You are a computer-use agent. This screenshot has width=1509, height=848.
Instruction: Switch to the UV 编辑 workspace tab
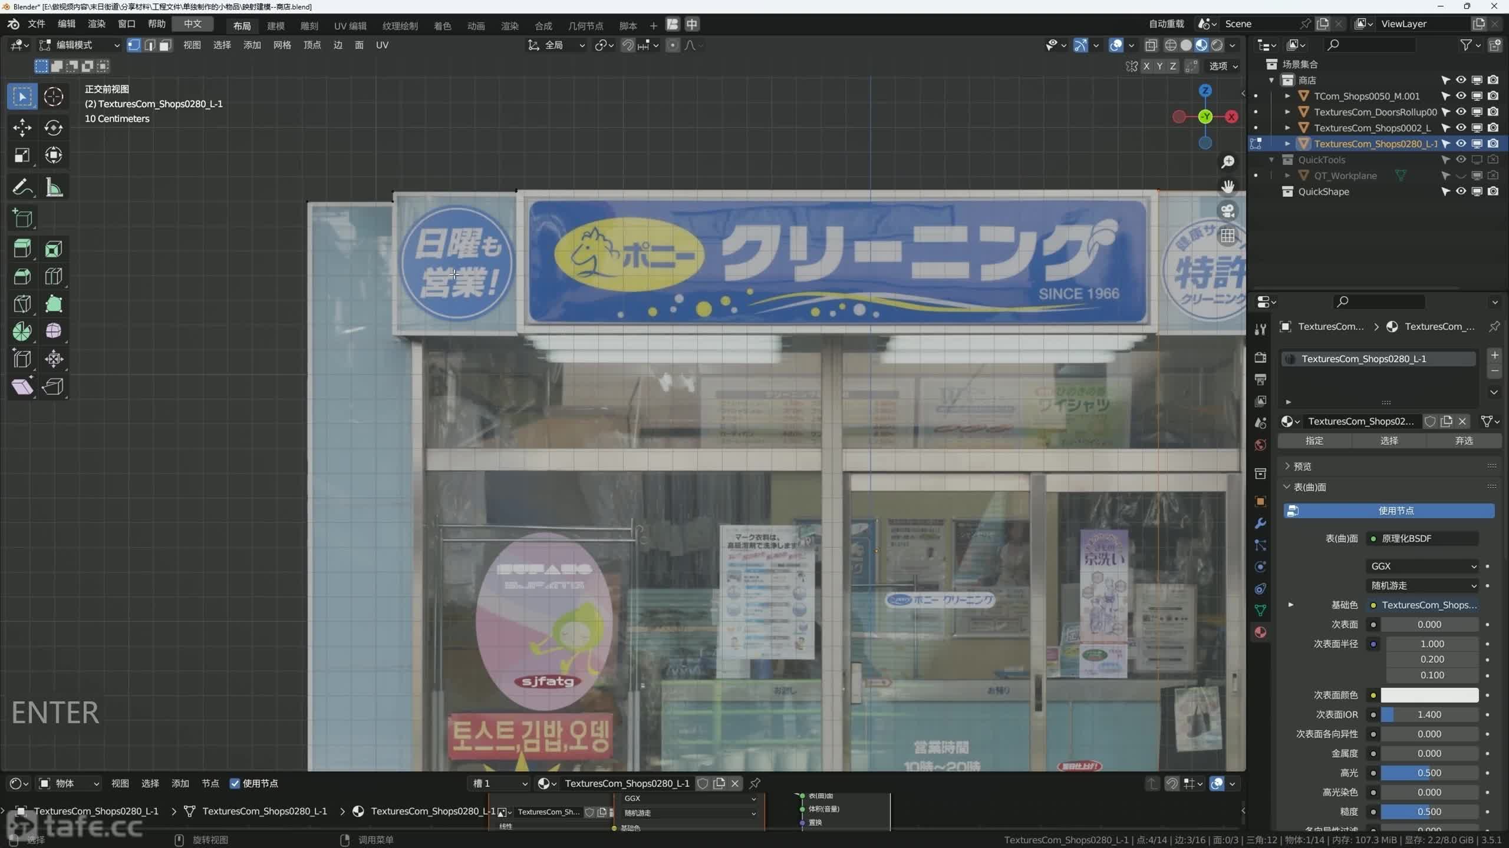point(350,26)
